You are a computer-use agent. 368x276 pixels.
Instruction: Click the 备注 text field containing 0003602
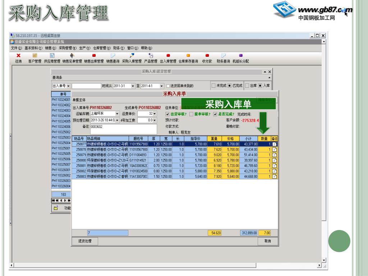[124, 129]
